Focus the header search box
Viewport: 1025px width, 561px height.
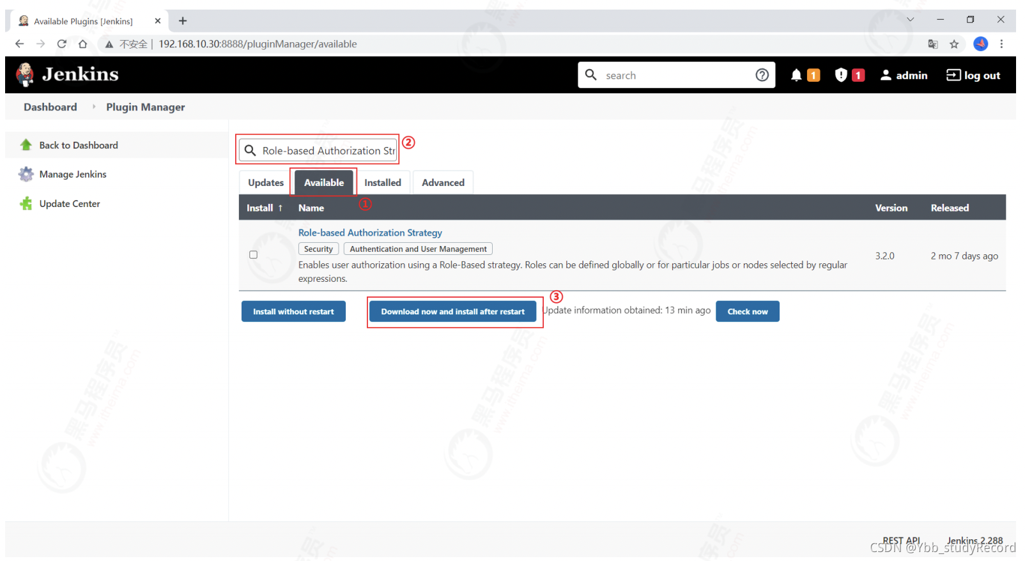point(676,75)
